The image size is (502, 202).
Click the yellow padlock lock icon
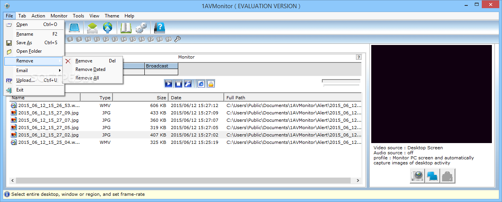[211, 84]
